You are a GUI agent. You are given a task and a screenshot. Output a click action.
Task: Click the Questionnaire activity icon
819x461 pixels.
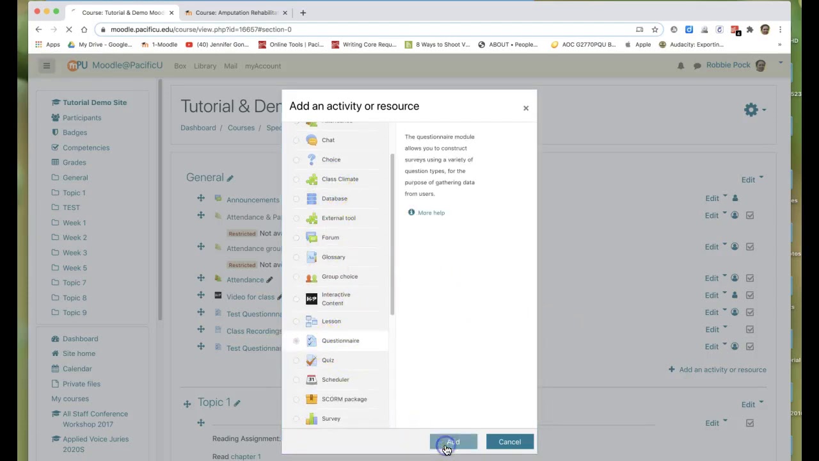(312, 341)
